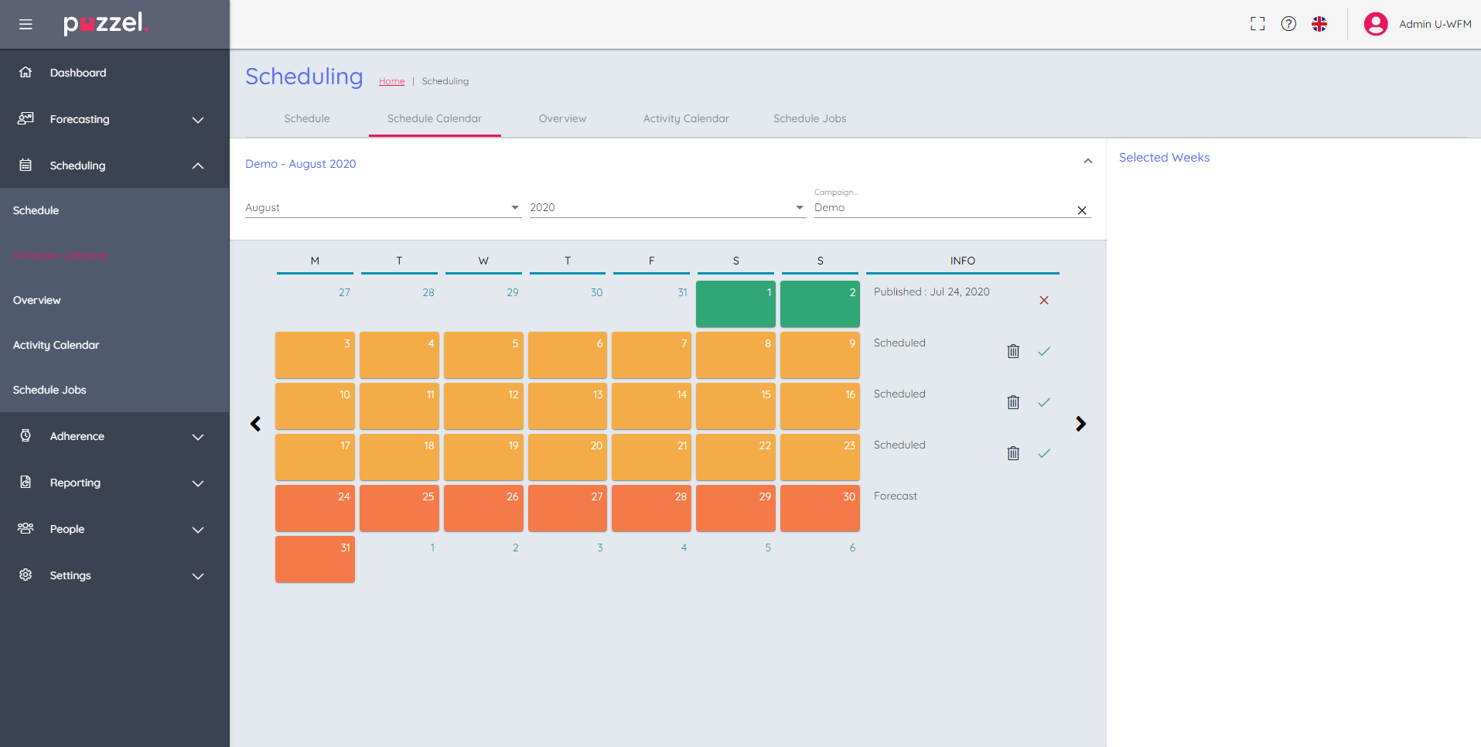Collapse the Demo - August 2020 panel
The height and width of the screenshot is (747, 1481).
tap(1088, 162)
